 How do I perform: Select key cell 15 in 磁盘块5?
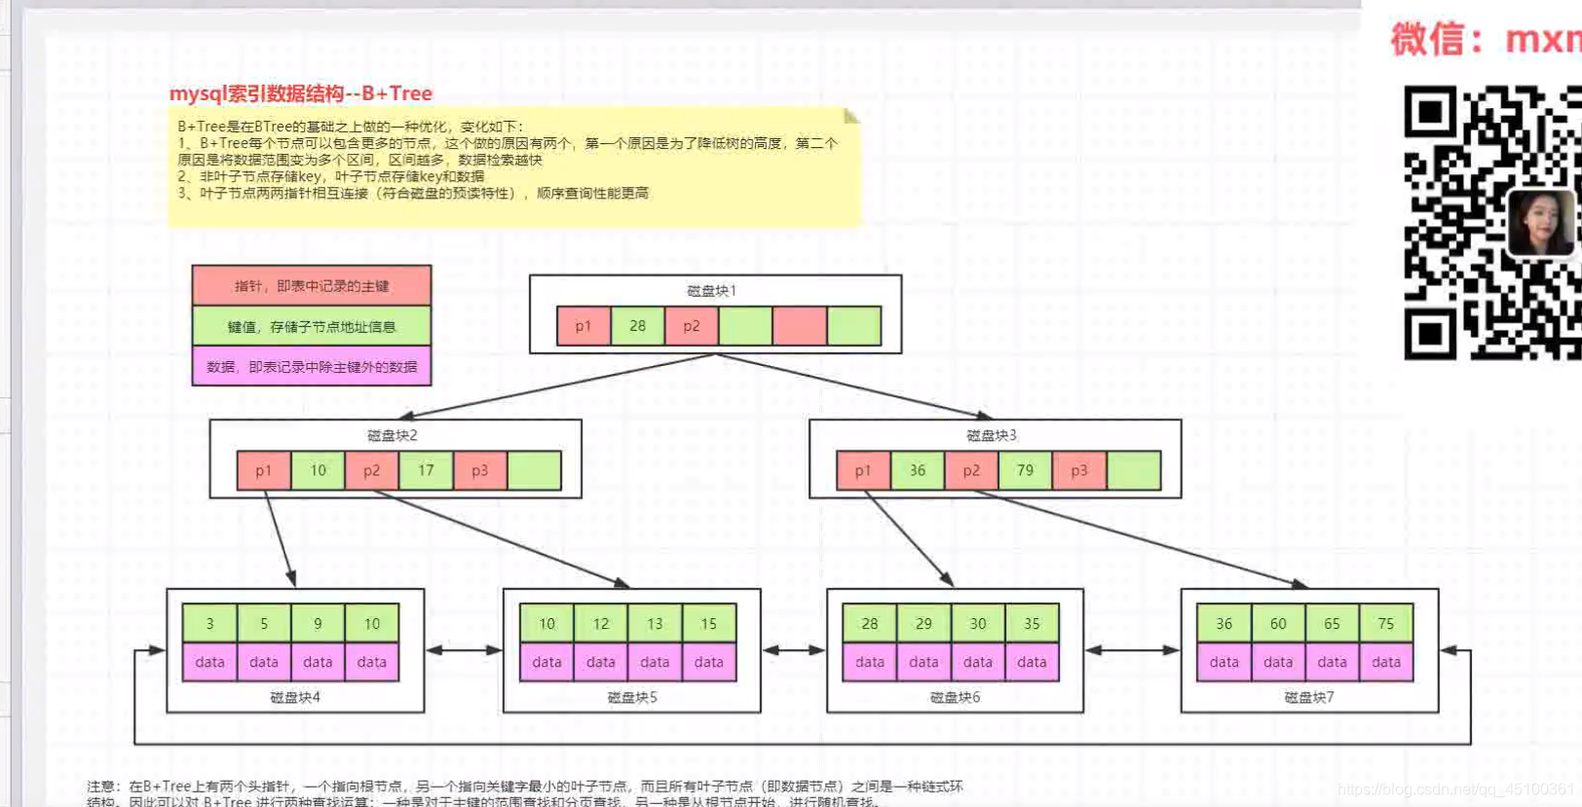tap(709, 623)
